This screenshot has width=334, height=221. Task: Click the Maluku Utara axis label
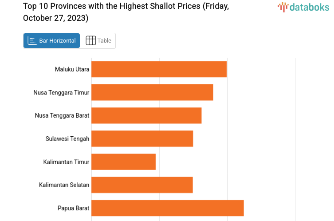click(x=72, y=69)
